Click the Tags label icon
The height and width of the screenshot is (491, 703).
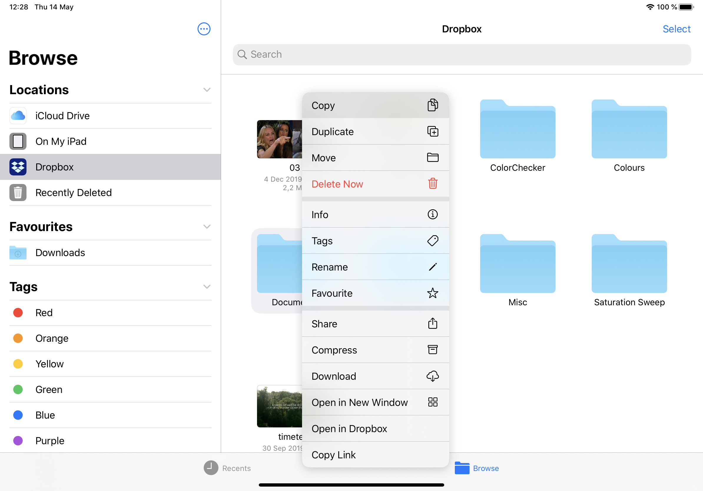point(433,240)
